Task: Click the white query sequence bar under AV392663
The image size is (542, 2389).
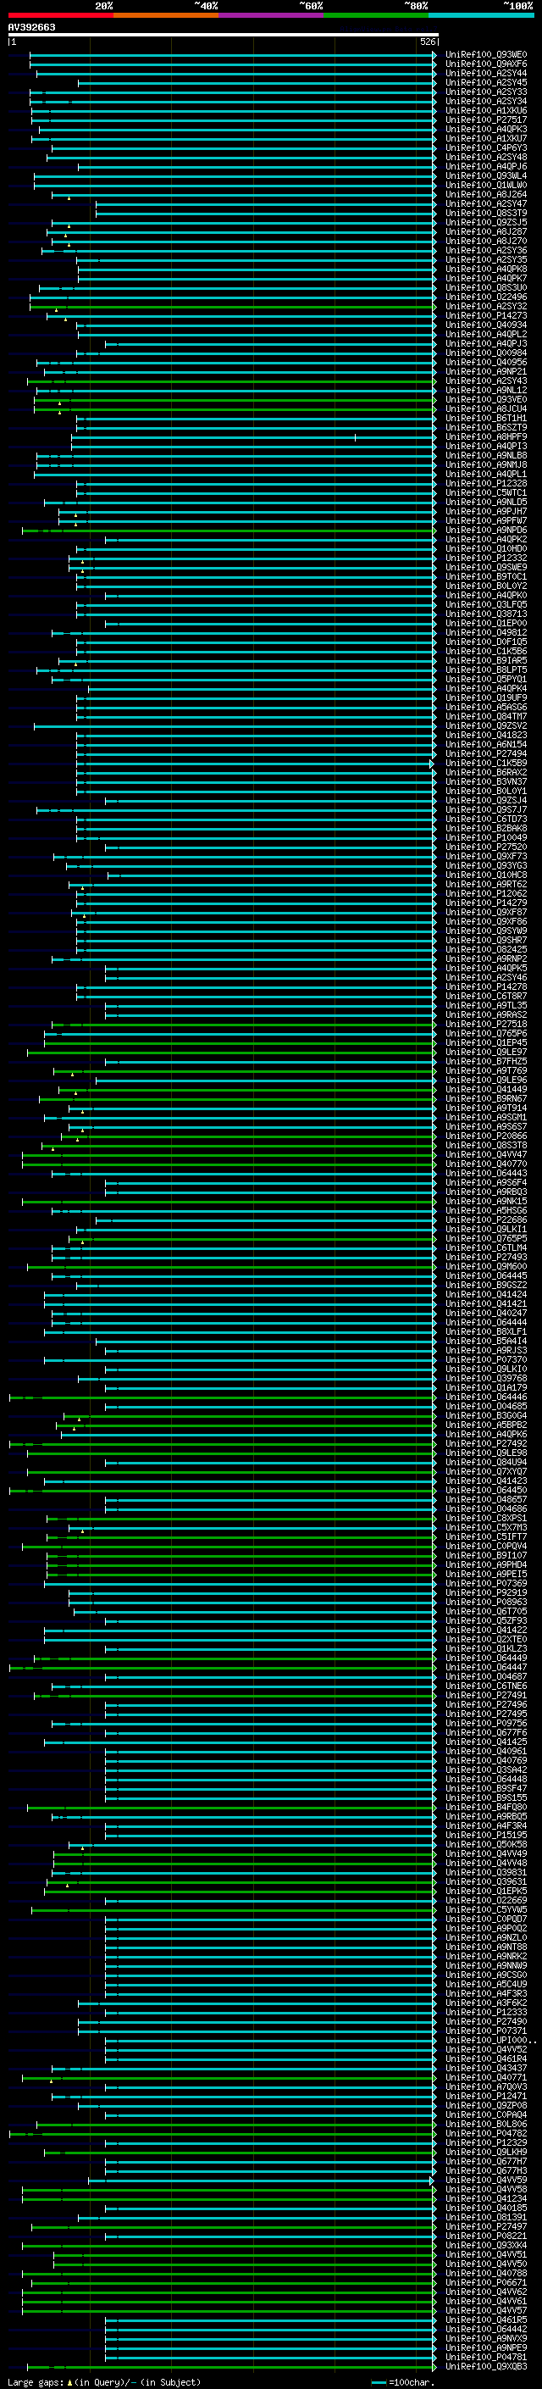Action: coord(223,36)
